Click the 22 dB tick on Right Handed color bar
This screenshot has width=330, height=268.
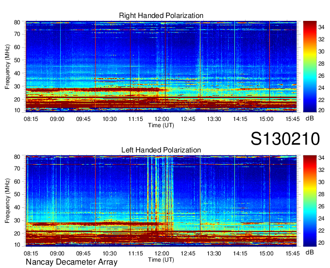321,100
